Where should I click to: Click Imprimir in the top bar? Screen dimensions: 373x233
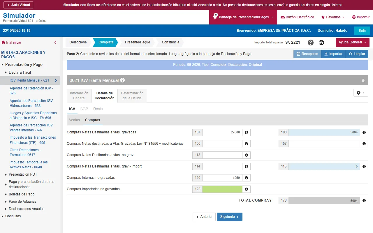coord(361,17)
